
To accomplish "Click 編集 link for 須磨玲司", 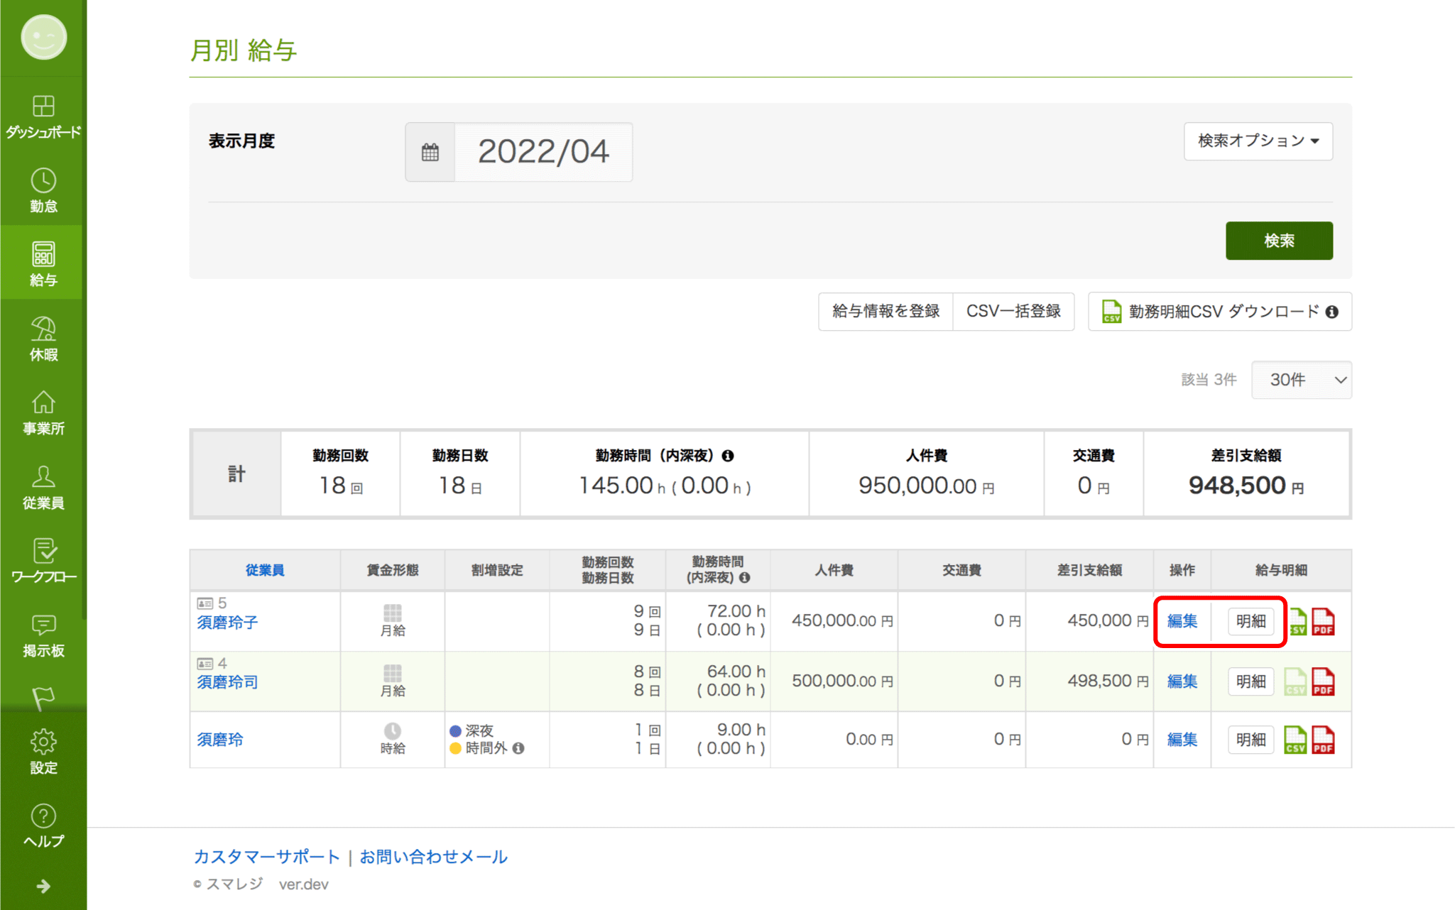I will [1182, 681].
